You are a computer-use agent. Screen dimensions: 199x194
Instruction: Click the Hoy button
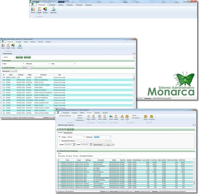pyautogui.click(x=108, y=145)
